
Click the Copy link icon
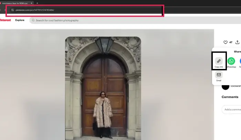[219, 61]
